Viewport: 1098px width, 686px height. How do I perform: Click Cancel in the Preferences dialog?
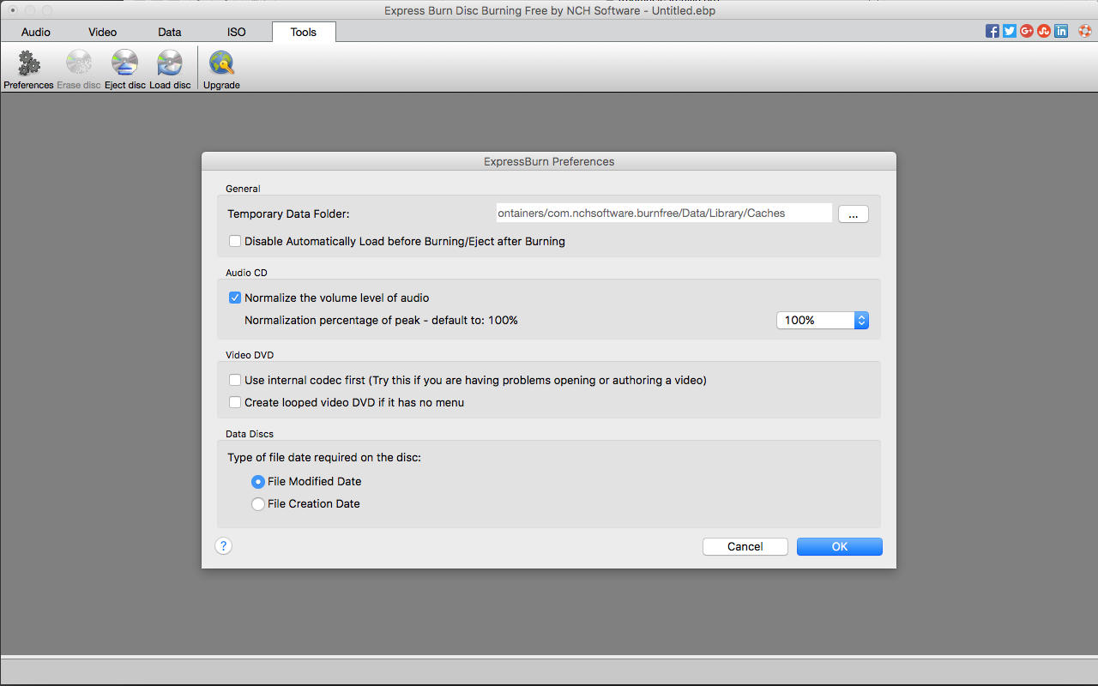pos(745,546)
